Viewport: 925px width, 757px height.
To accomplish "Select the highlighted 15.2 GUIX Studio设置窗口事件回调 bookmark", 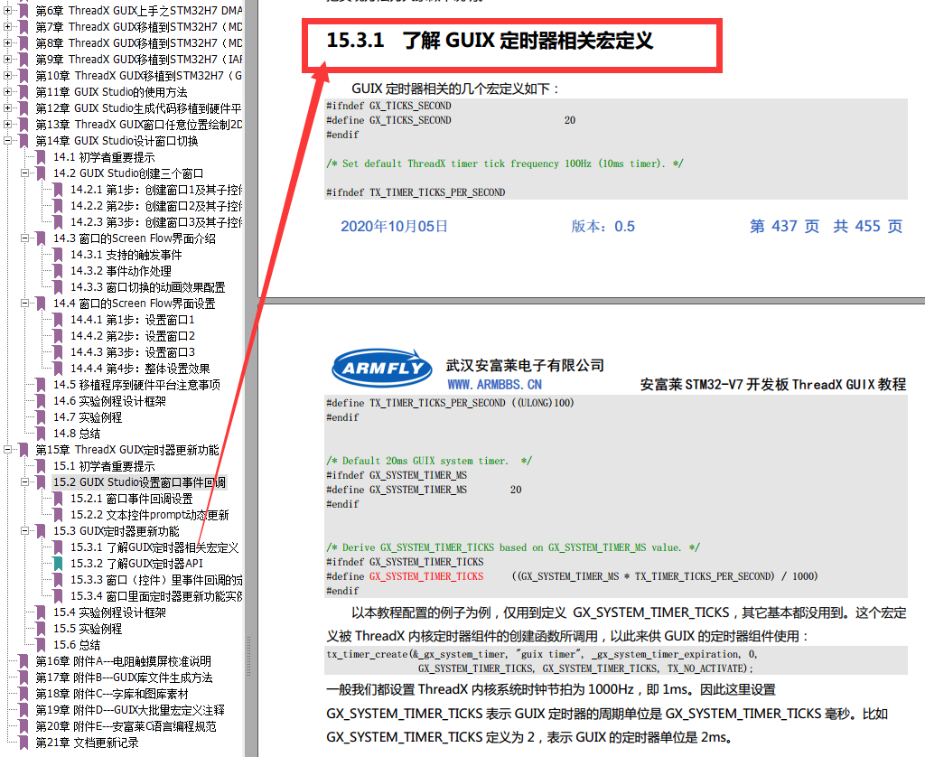I will point(139,482).
